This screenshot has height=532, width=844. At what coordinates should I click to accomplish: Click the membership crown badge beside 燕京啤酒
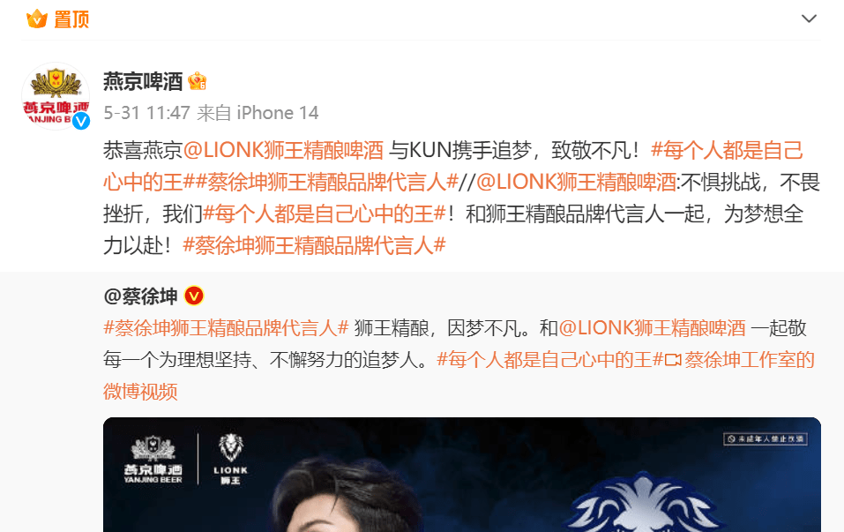click(x=197, y=81)
